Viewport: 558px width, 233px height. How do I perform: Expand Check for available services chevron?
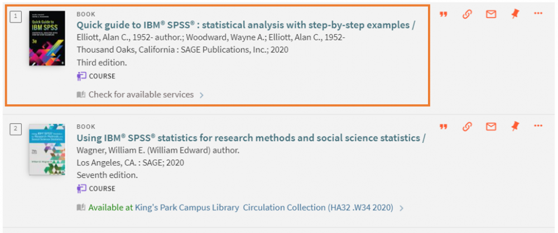pyautogui.click(x=201, y=95)
